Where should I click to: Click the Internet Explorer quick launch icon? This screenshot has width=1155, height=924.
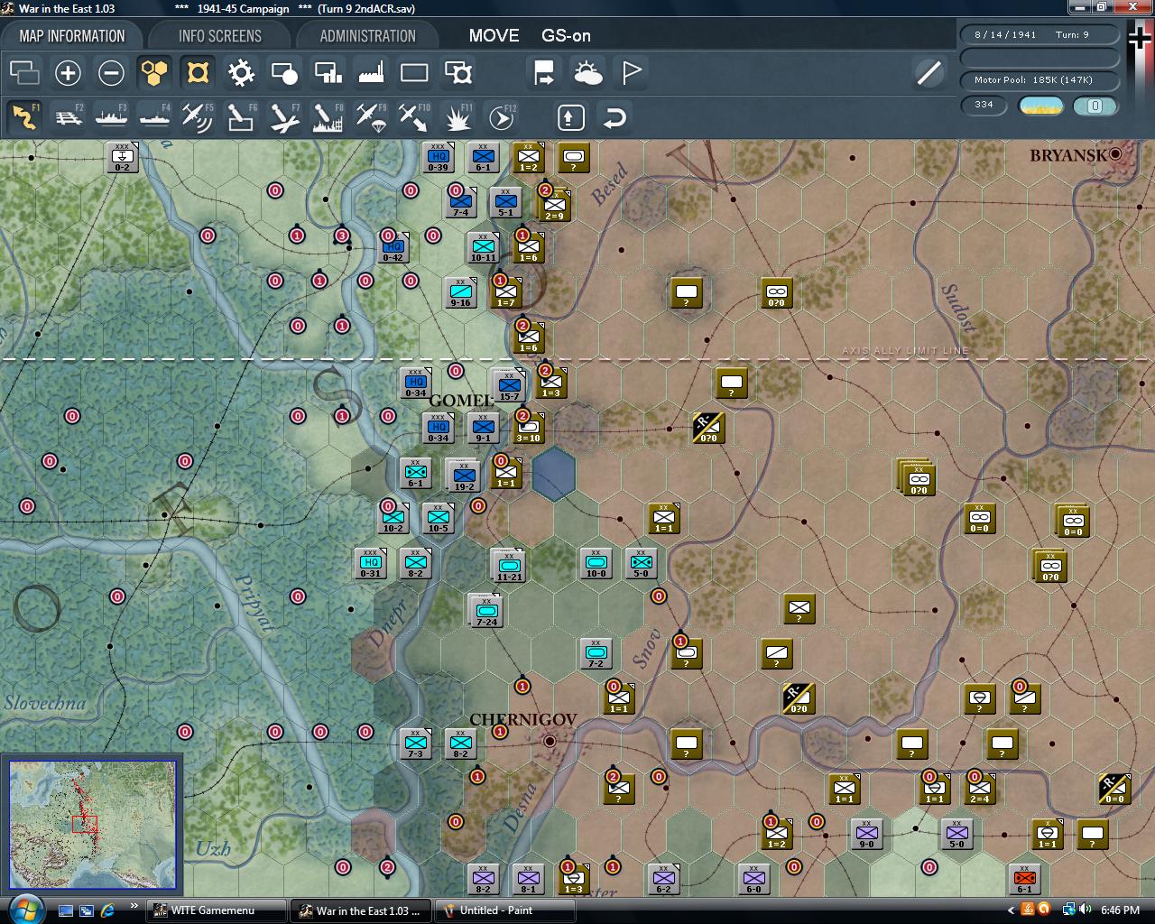[x=107, y=910]
